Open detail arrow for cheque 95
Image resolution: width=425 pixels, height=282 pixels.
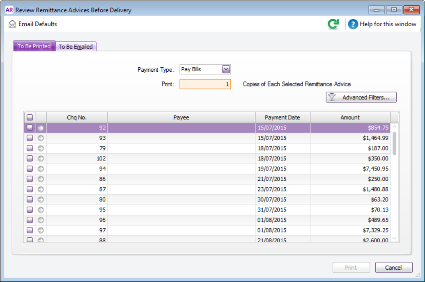41,210
